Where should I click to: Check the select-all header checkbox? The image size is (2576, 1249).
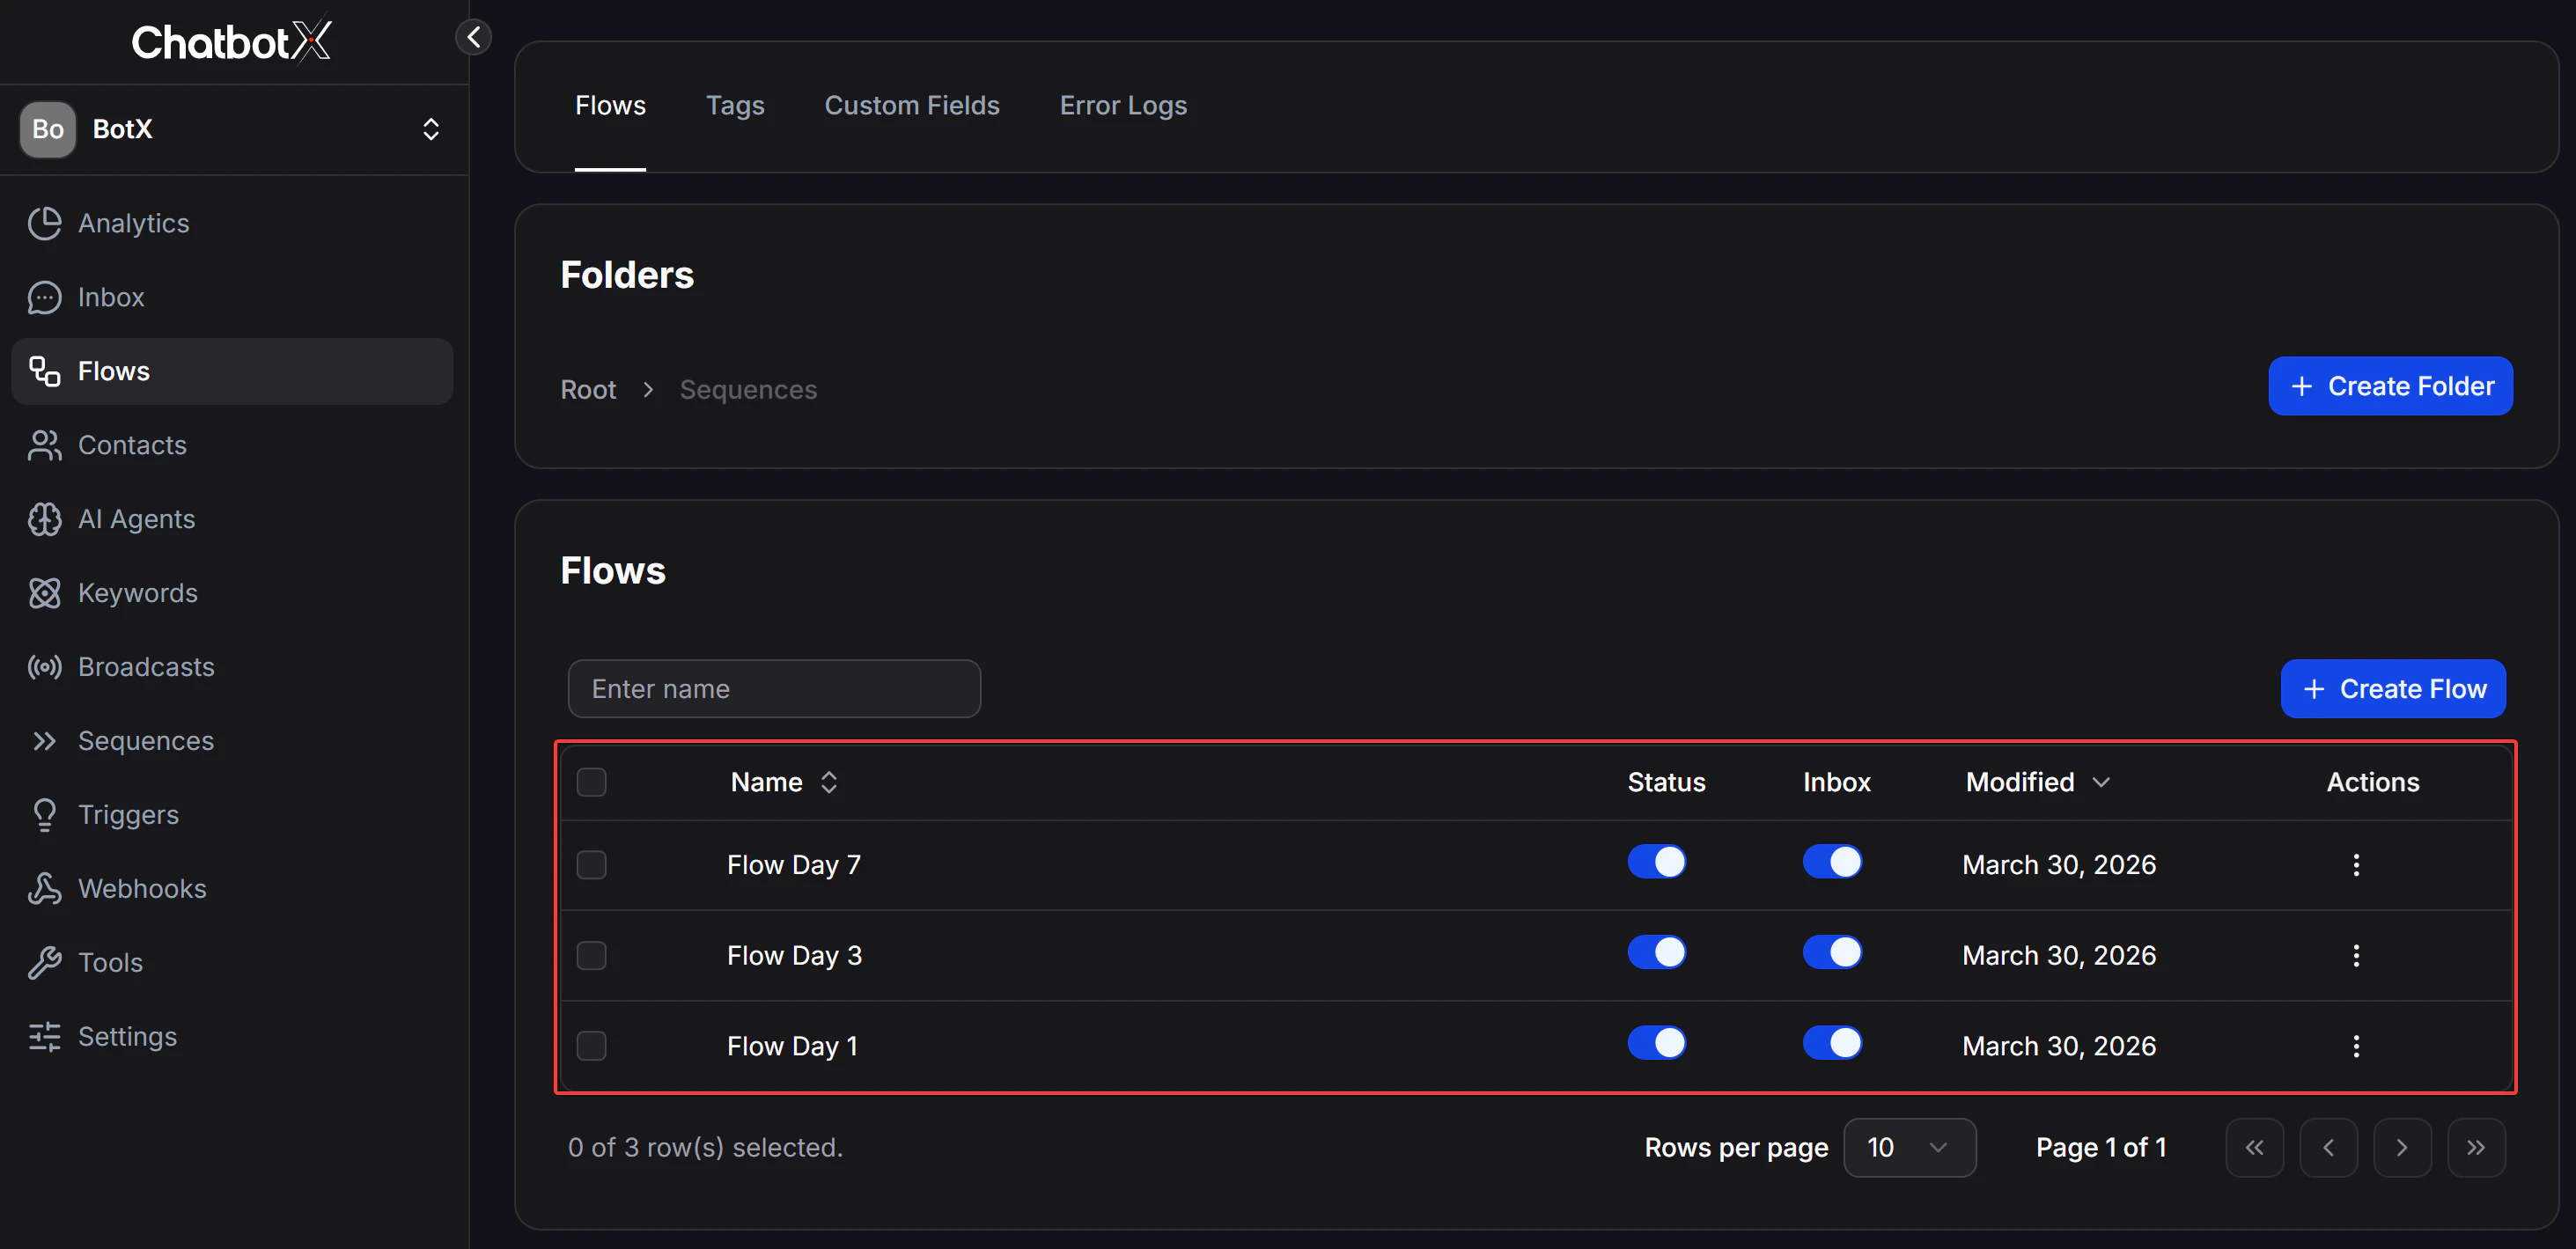pyautogui.click(x=591, y=782)
